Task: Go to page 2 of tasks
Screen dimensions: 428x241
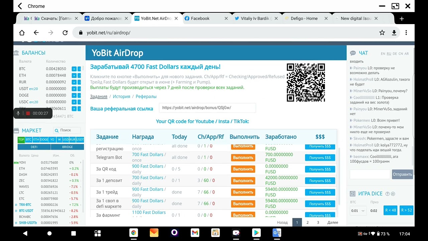Action: 308,222
